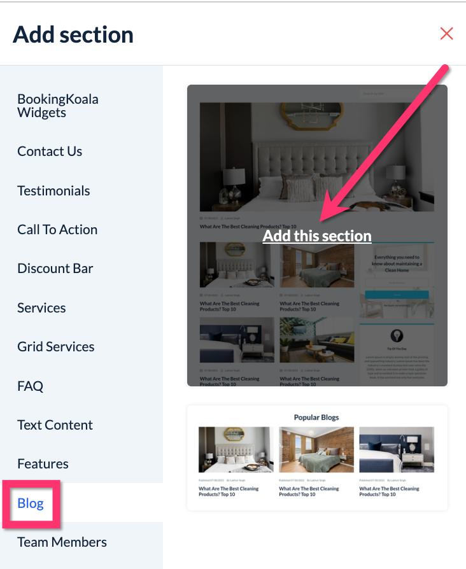Click navy headboard bedroom image in Popular Blogs

pos(397,449)
